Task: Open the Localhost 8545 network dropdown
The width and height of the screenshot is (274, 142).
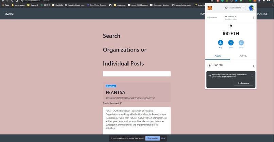Action: coord(235,8)
